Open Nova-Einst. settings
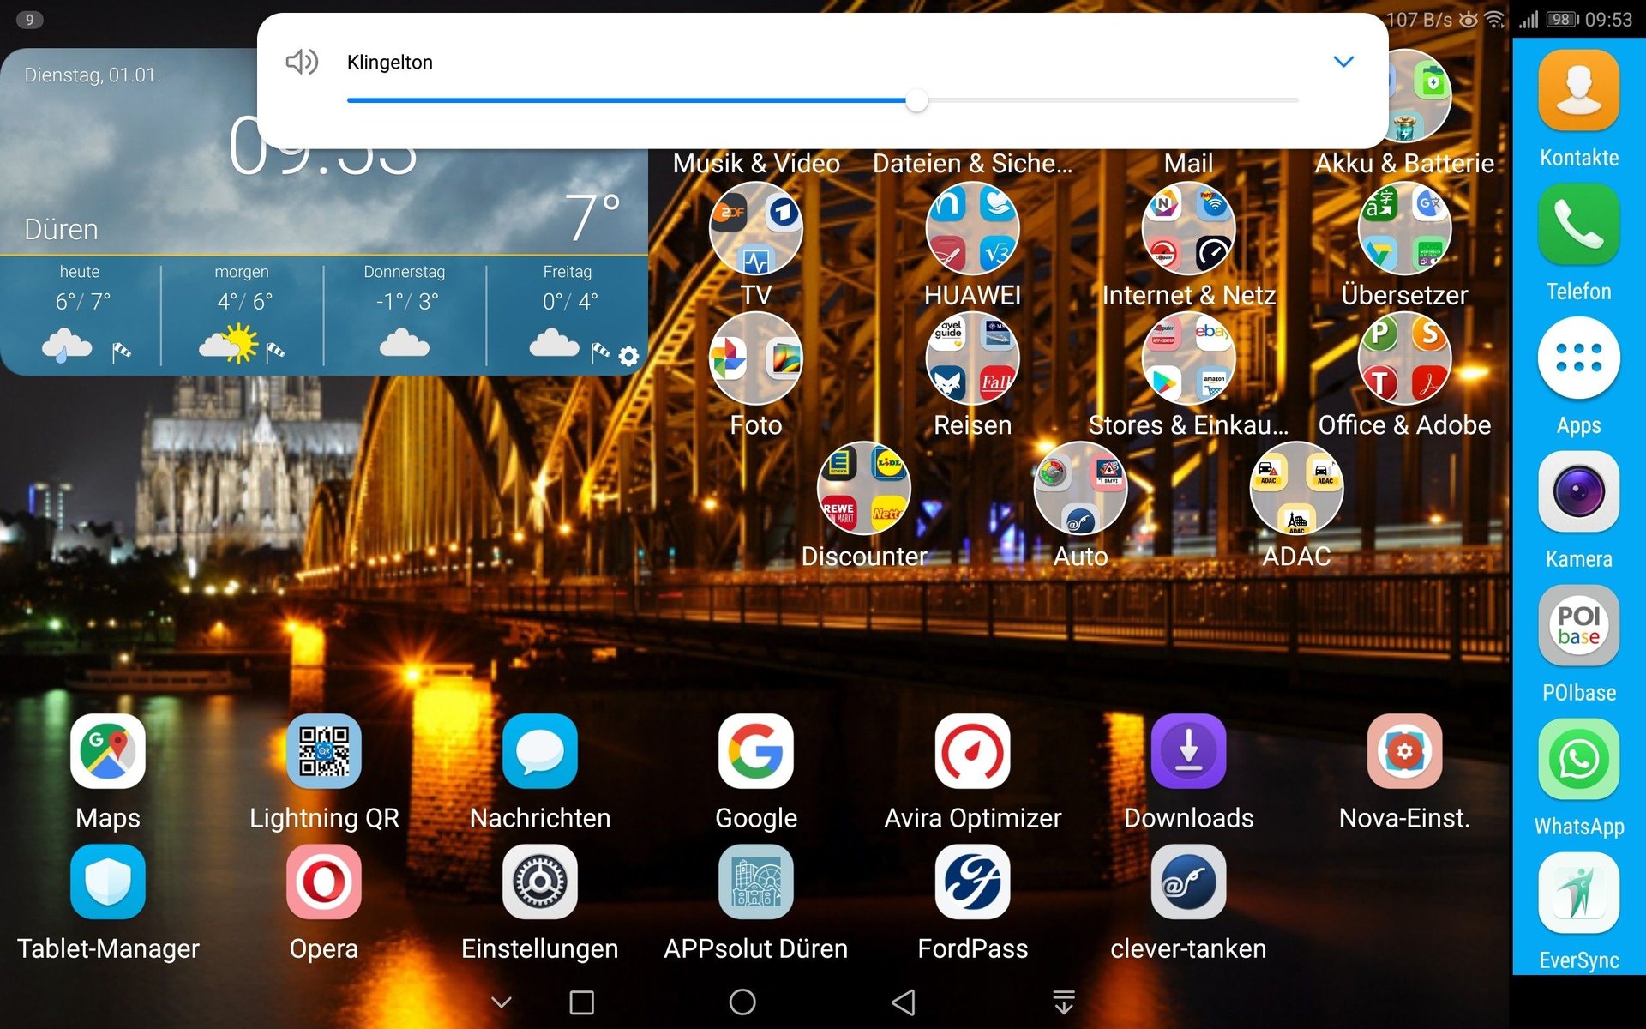Viewport: 1646px width, 1029px height. coord(1404,751)
